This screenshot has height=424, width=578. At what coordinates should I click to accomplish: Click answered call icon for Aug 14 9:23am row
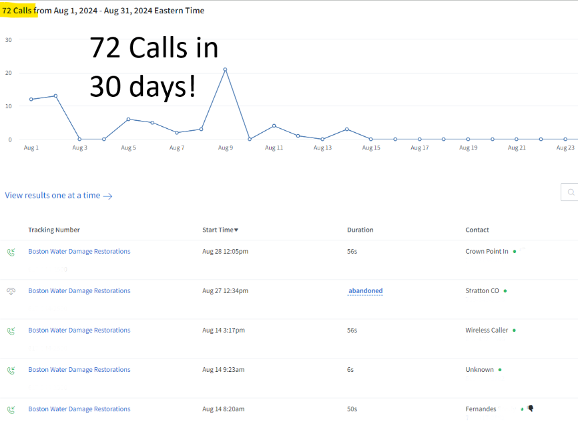click(x=11, y=371)
